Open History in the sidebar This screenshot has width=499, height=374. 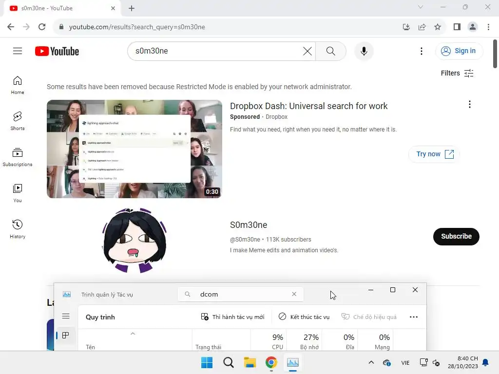pos(18,229)
